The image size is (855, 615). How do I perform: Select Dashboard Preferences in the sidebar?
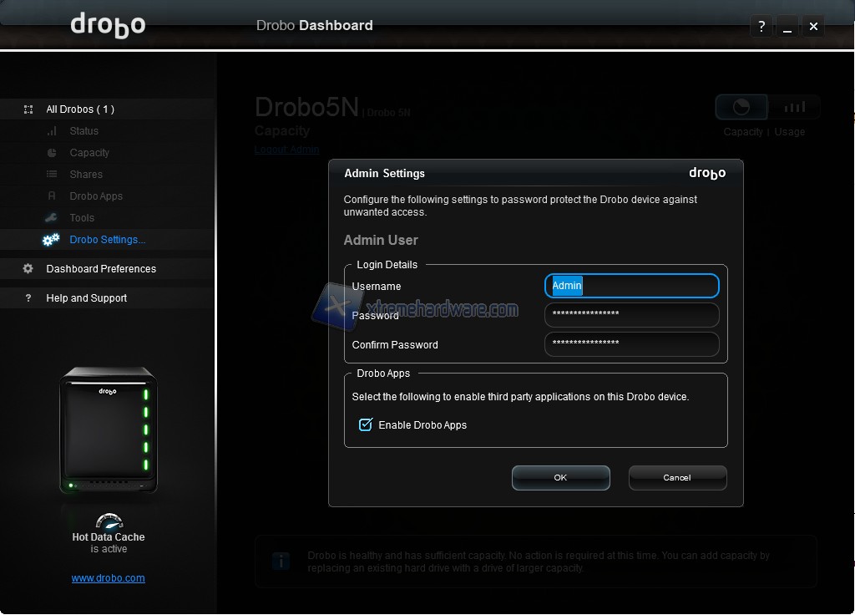tap(101, 269)
